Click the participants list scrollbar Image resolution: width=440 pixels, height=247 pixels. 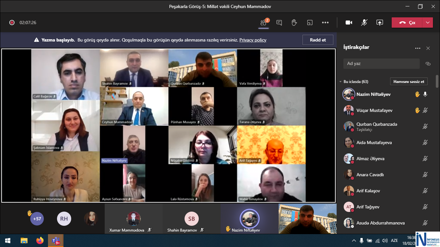(437, 81)
